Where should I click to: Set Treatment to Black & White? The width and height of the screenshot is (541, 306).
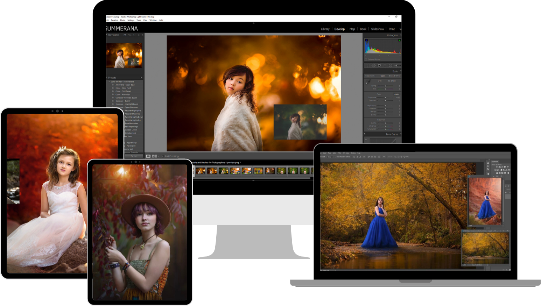[395, 76]
